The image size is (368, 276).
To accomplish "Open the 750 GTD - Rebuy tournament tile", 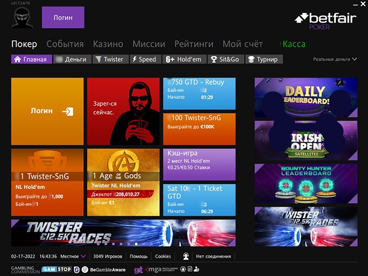I will coord(199,94).
